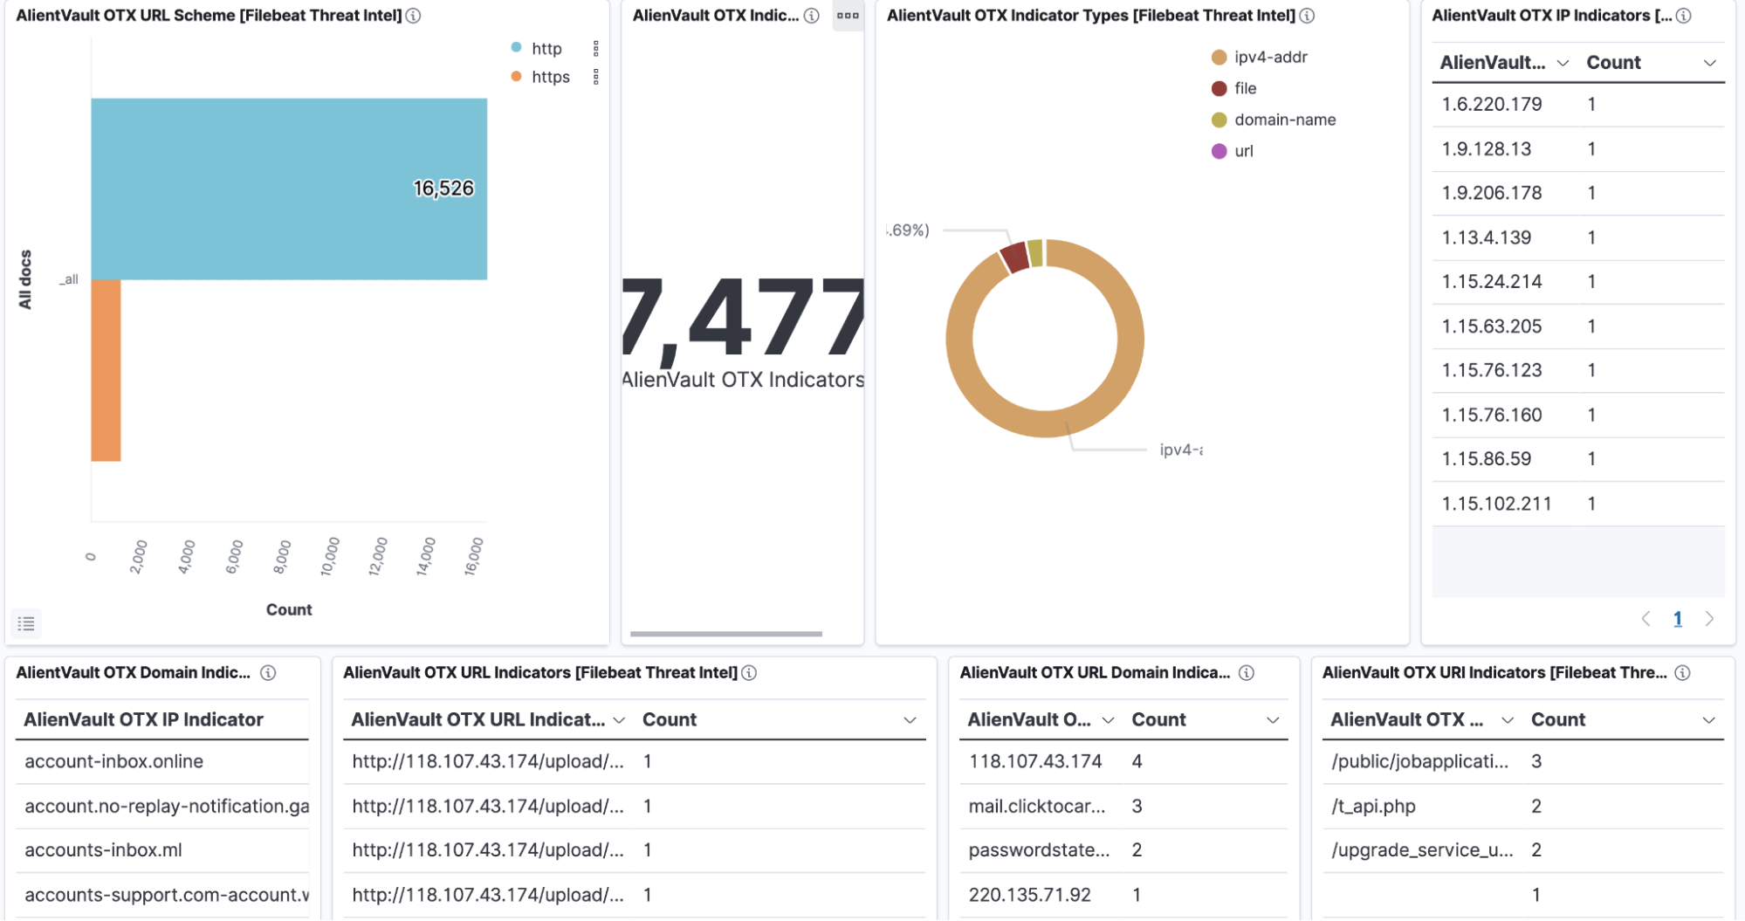Expand Count column menu in URI Indicators table
1745x921 pixels.
click(1709, 720)
